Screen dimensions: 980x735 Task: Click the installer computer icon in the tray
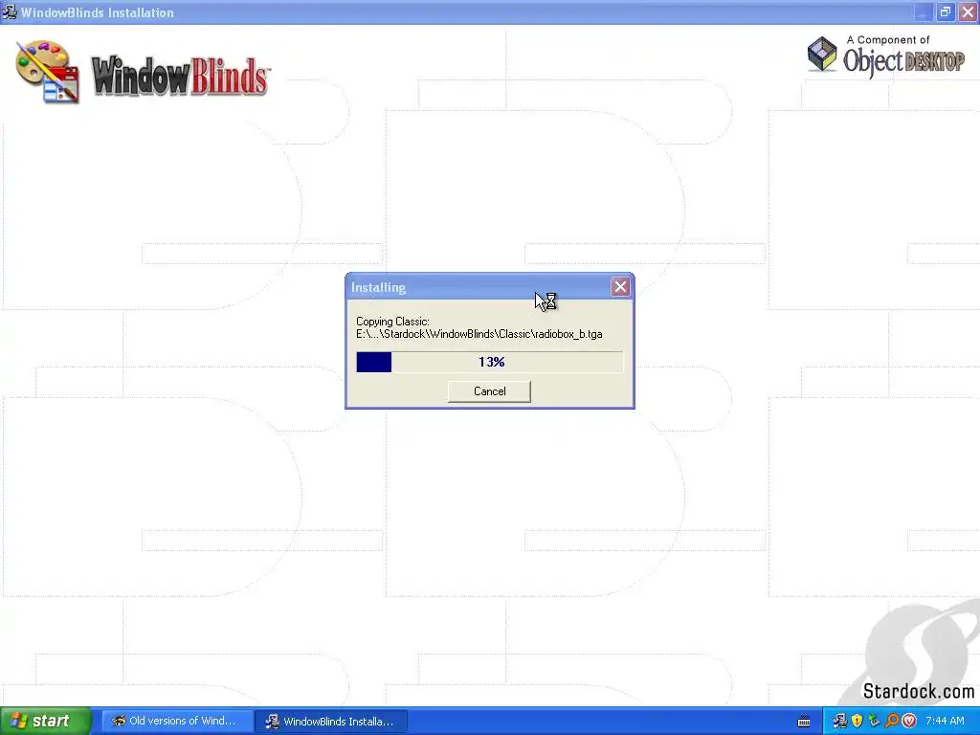pyautogui.click(x=839, y=722)
